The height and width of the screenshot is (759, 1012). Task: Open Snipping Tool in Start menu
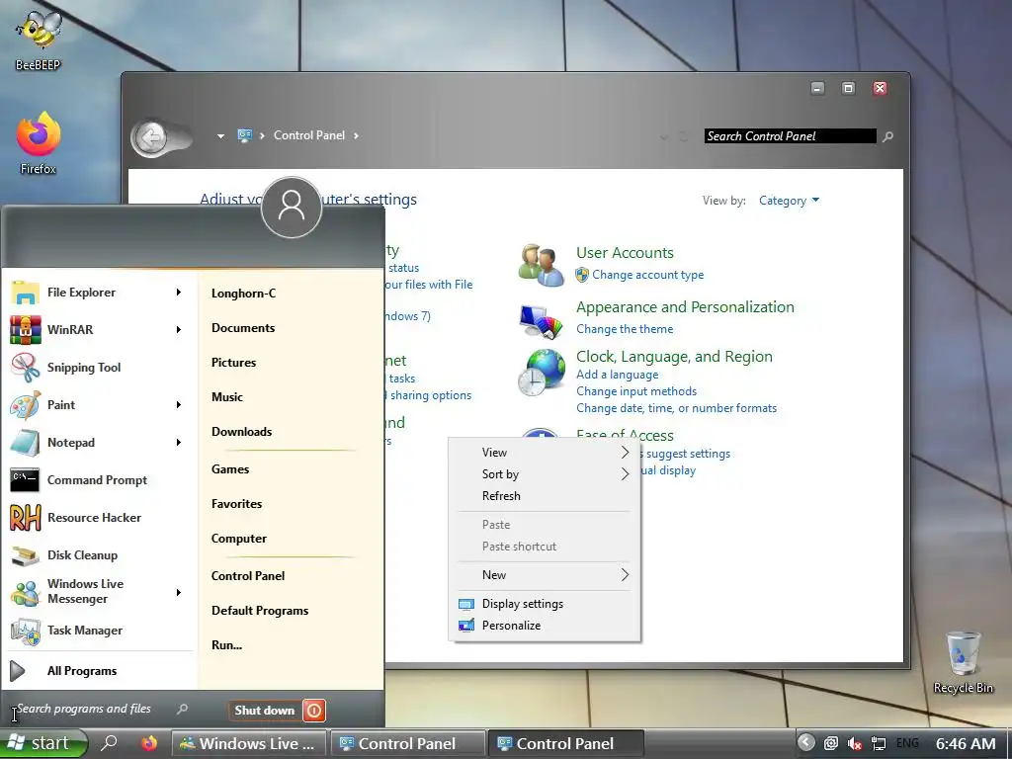[x=97, y=368]
